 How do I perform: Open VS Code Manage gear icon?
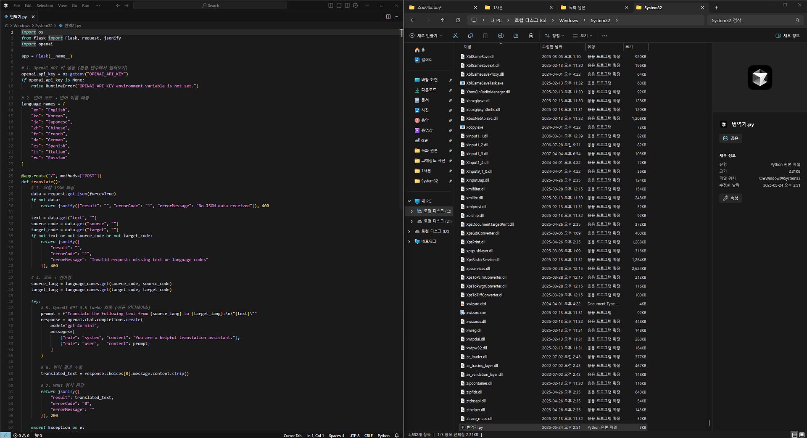pos(356,5)
